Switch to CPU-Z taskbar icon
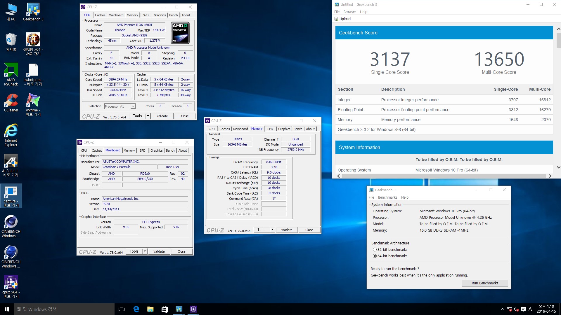 [x=193, y=309]
